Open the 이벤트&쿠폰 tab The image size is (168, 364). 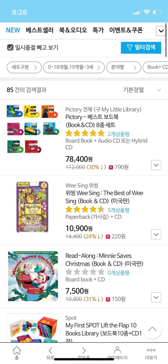pyautogui.click(x=126, y=30)
